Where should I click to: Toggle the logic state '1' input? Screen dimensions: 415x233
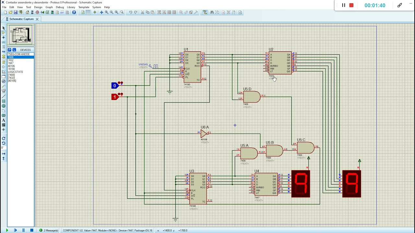[x=114, y=97]
